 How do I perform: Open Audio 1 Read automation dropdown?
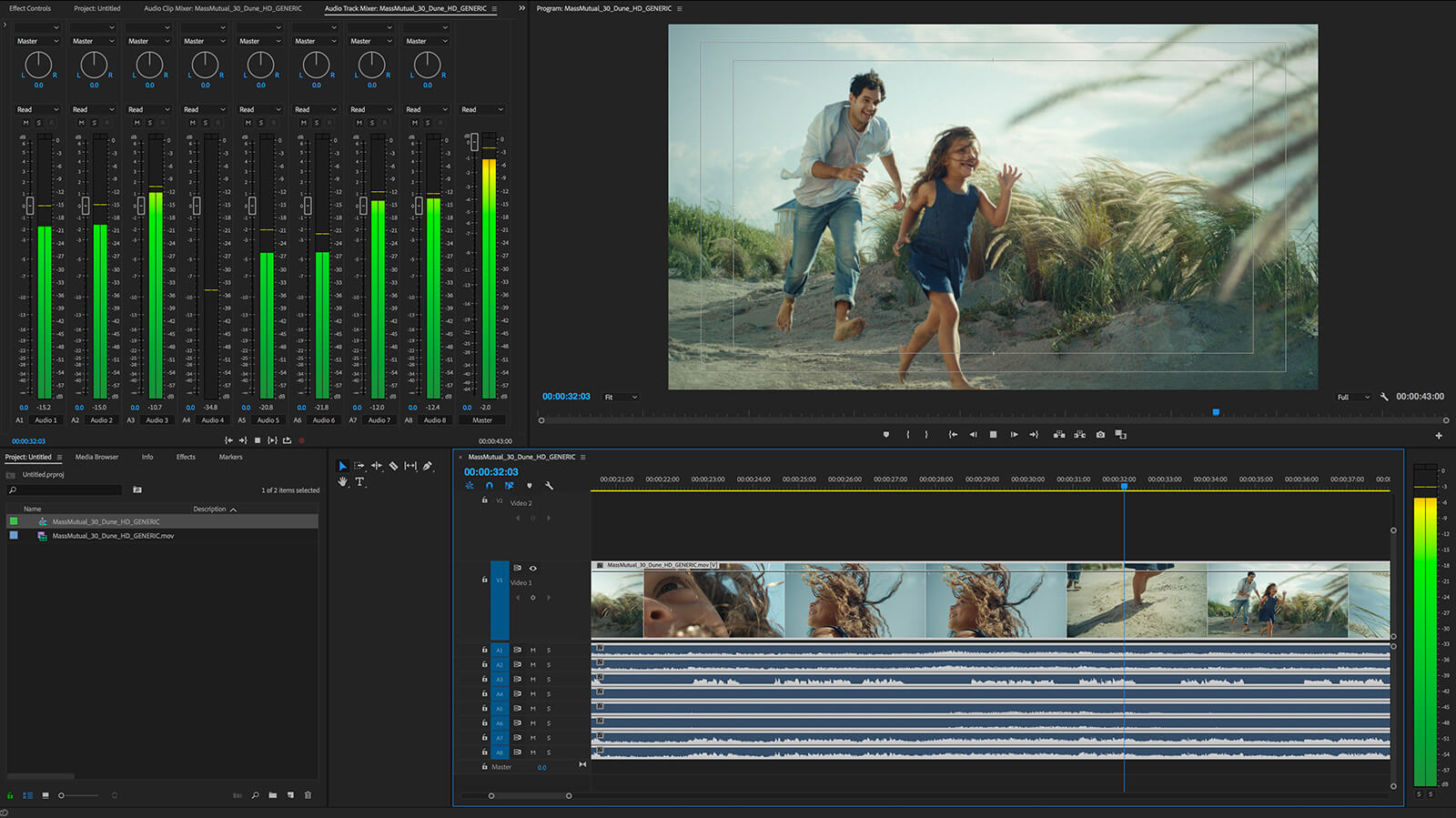point(37,109)
